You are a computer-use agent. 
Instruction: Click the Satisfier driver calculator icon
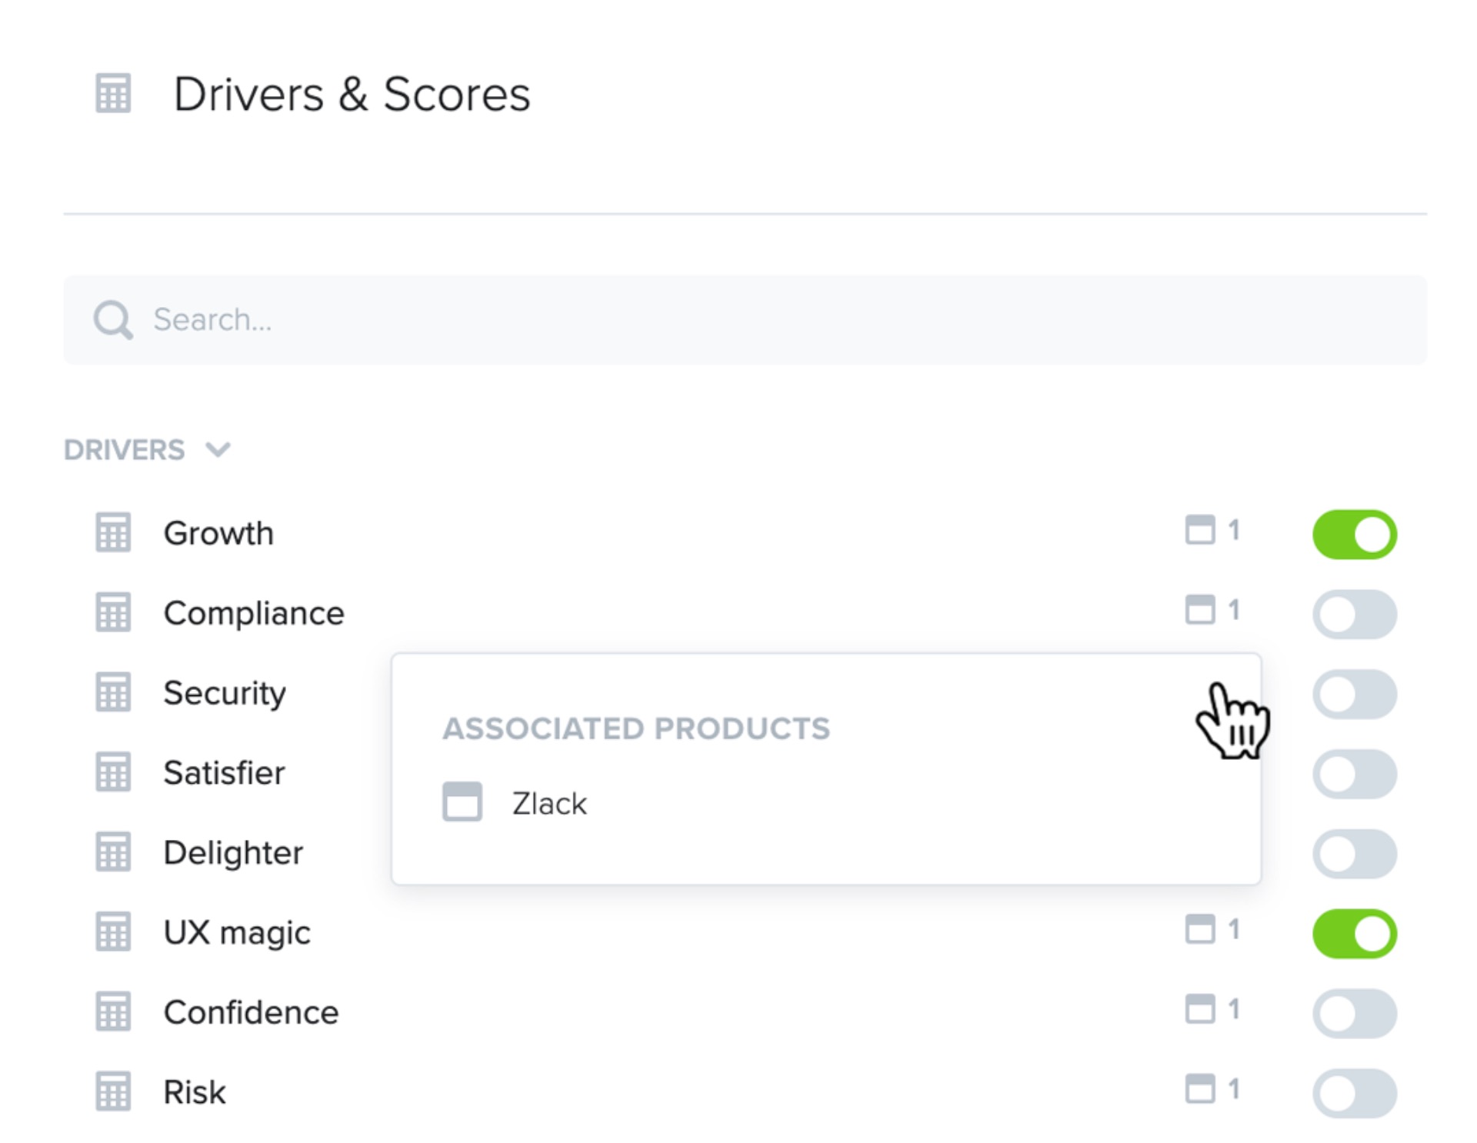click(x=113, y=772)
